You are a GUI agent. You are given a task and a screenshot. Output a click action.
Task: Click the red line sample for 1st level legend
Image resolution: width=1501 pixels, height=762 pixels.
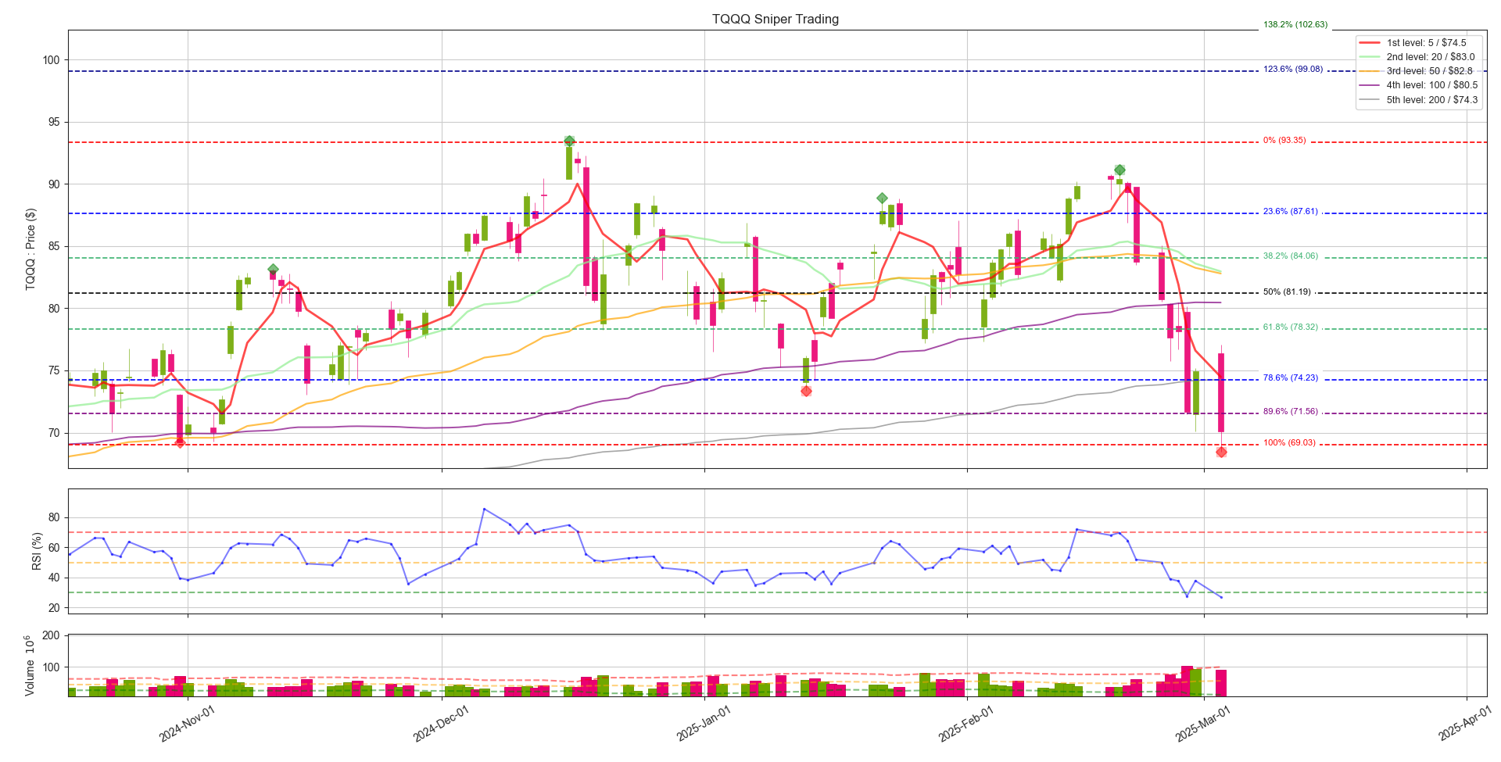tap(1370, 43)
